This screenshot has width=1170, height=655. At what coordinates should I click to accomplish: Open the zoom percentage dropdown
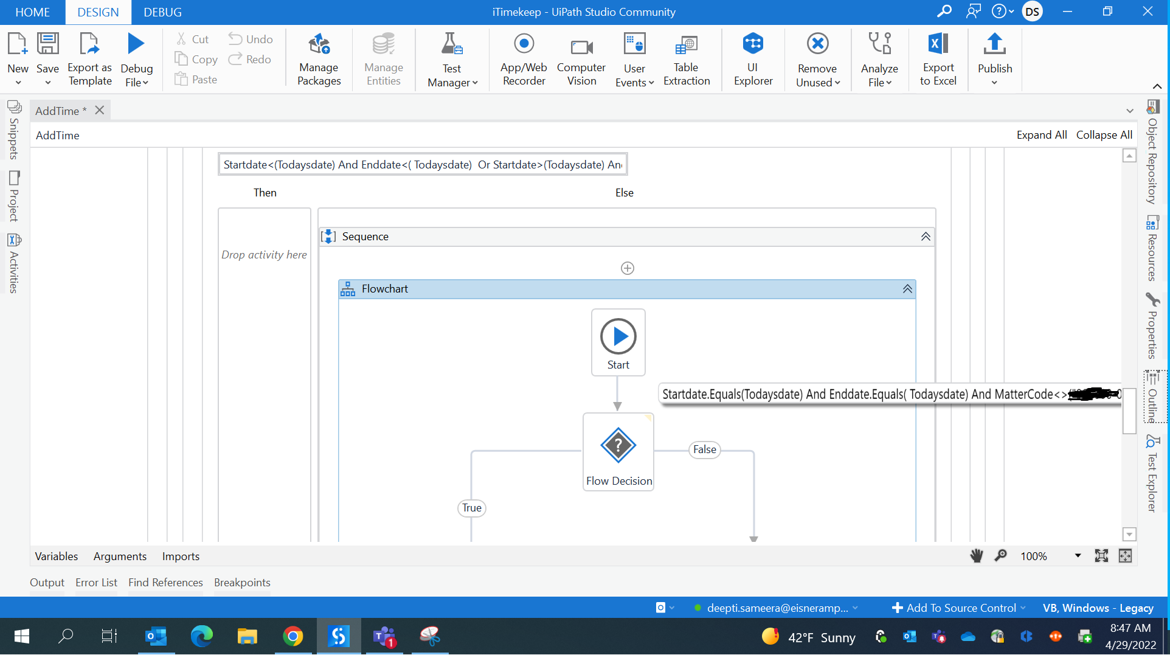pos(1078,556)
